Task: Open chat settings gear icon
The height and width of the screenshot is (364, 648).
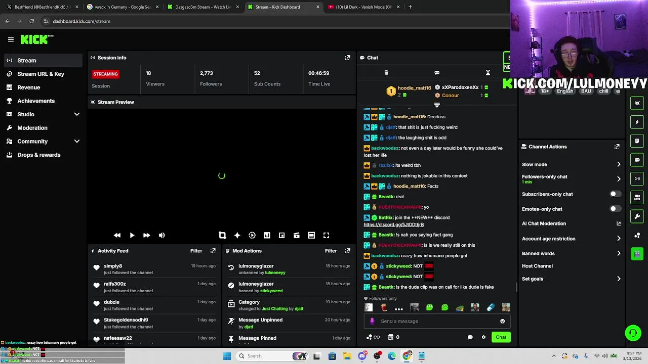Action: [x=483, y=337]
